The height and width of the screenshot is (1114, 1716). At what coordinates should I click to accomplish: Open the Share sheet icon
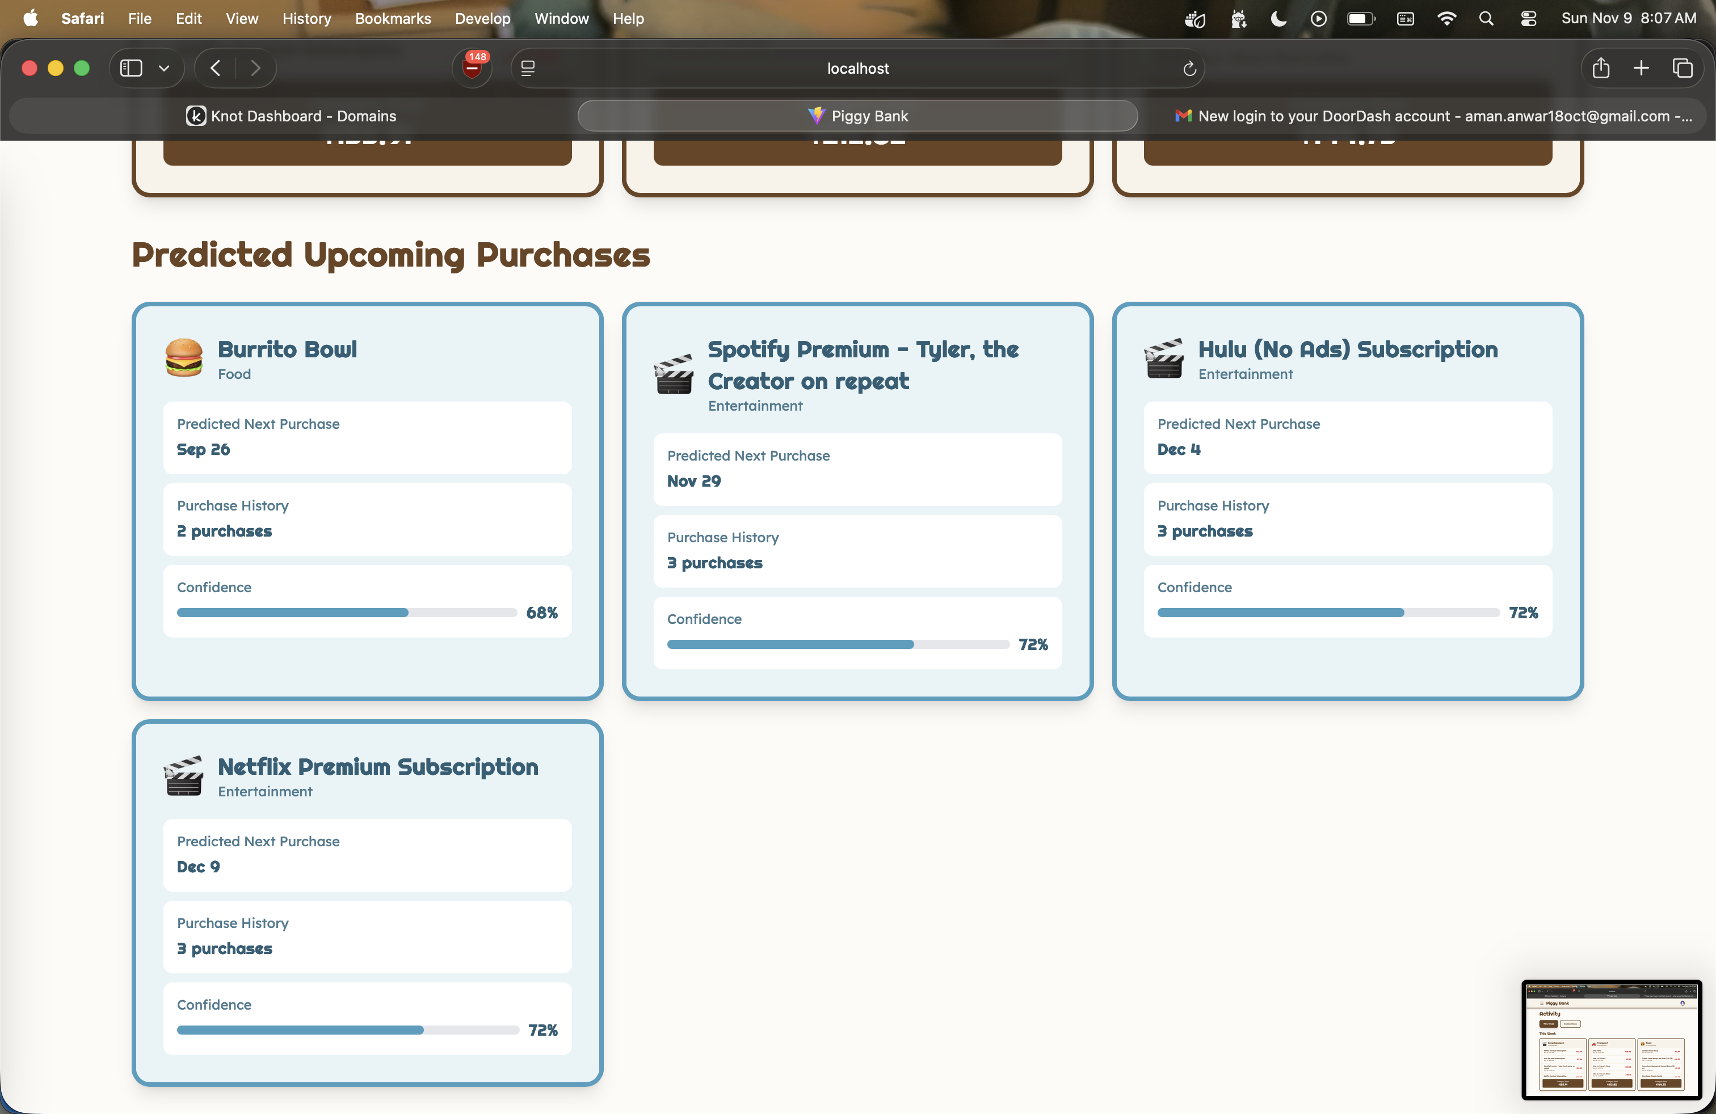pyautogui.click(x=1601, y=69)
